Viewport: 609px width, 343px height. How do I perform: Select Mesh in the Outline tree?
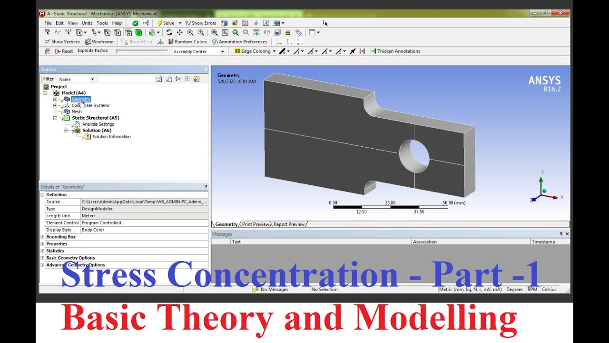pyautogui.click(x=76, y=111)
